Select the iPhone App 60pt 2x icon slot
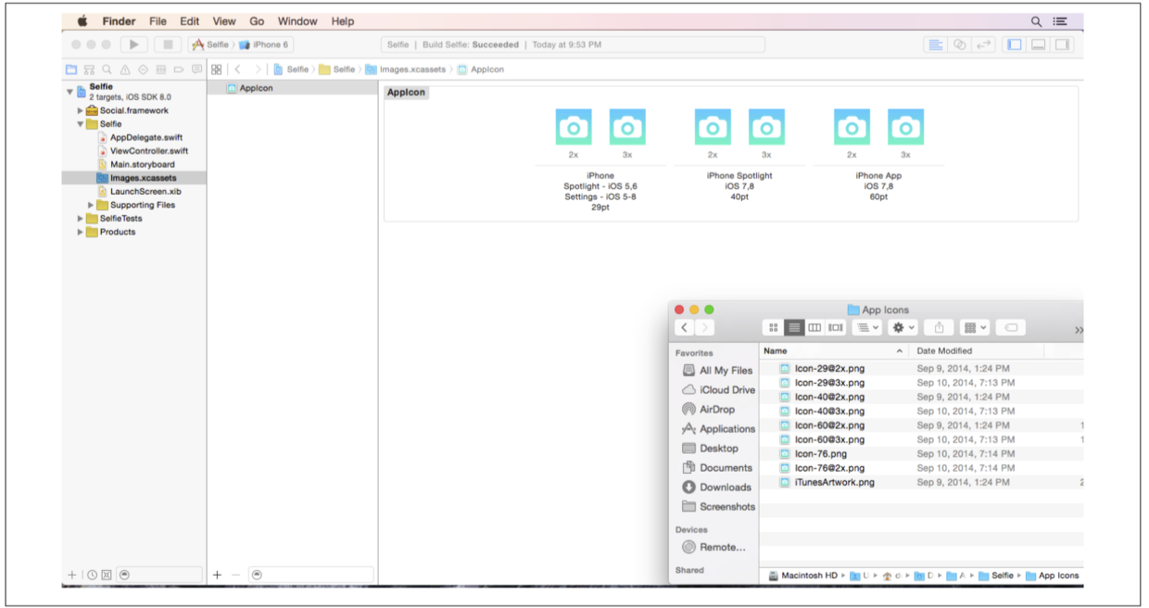1149x608 pixels. [x=851, y=127]
